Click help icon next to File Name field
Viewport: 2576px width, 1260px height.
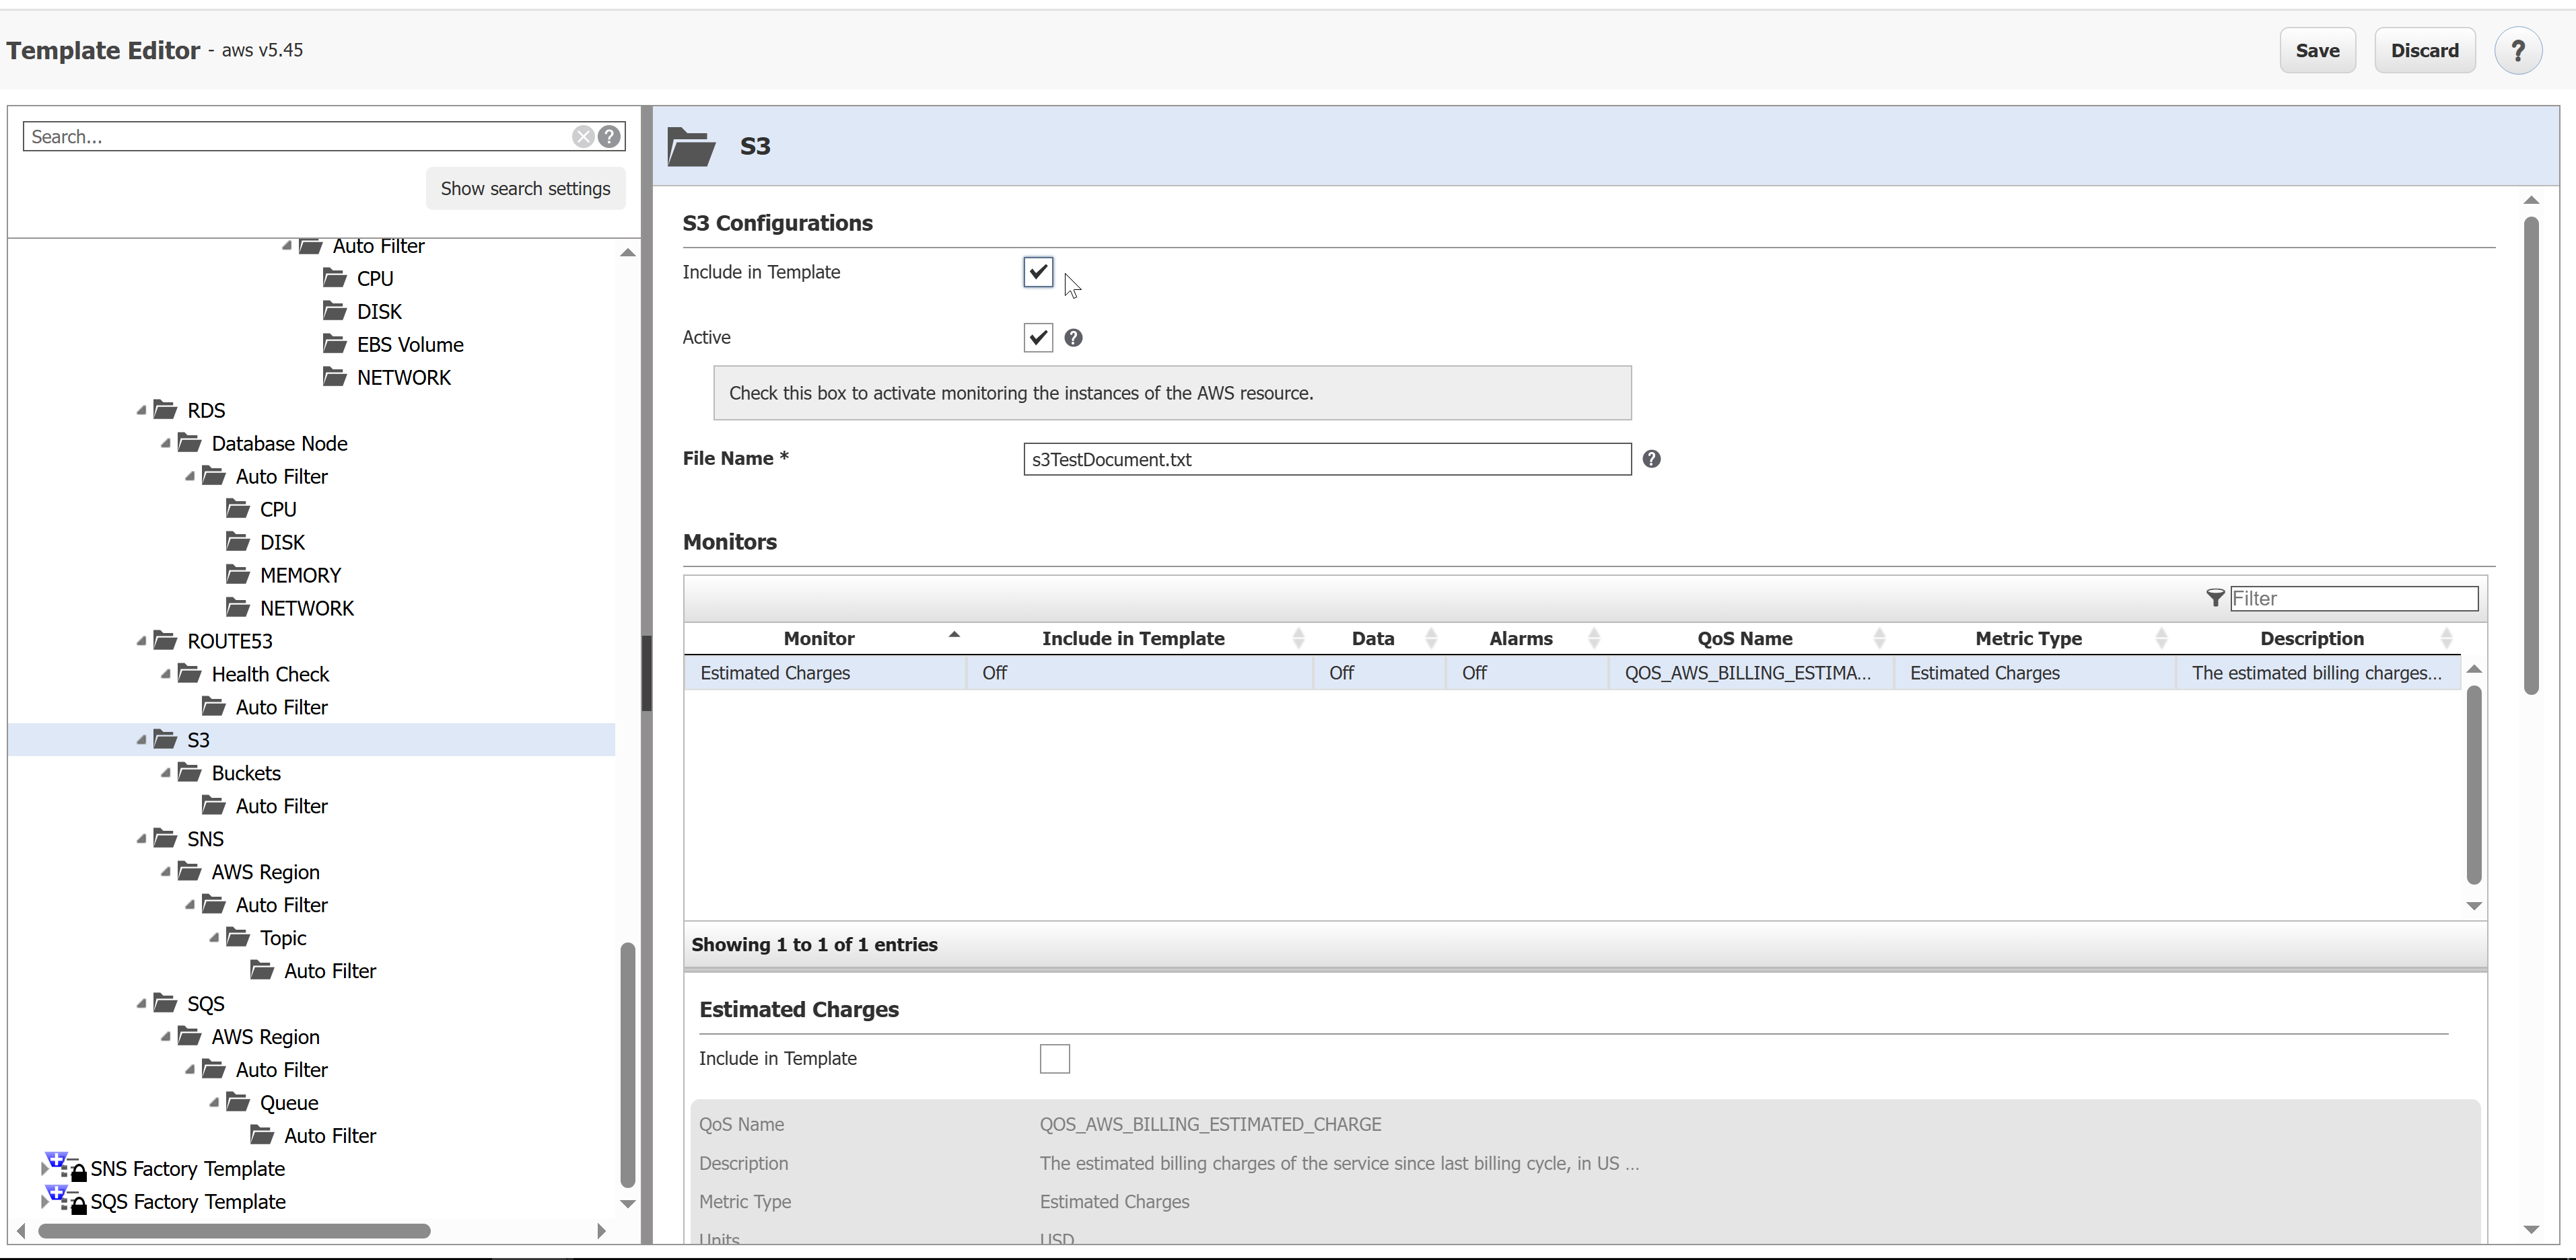(1651, 459)
